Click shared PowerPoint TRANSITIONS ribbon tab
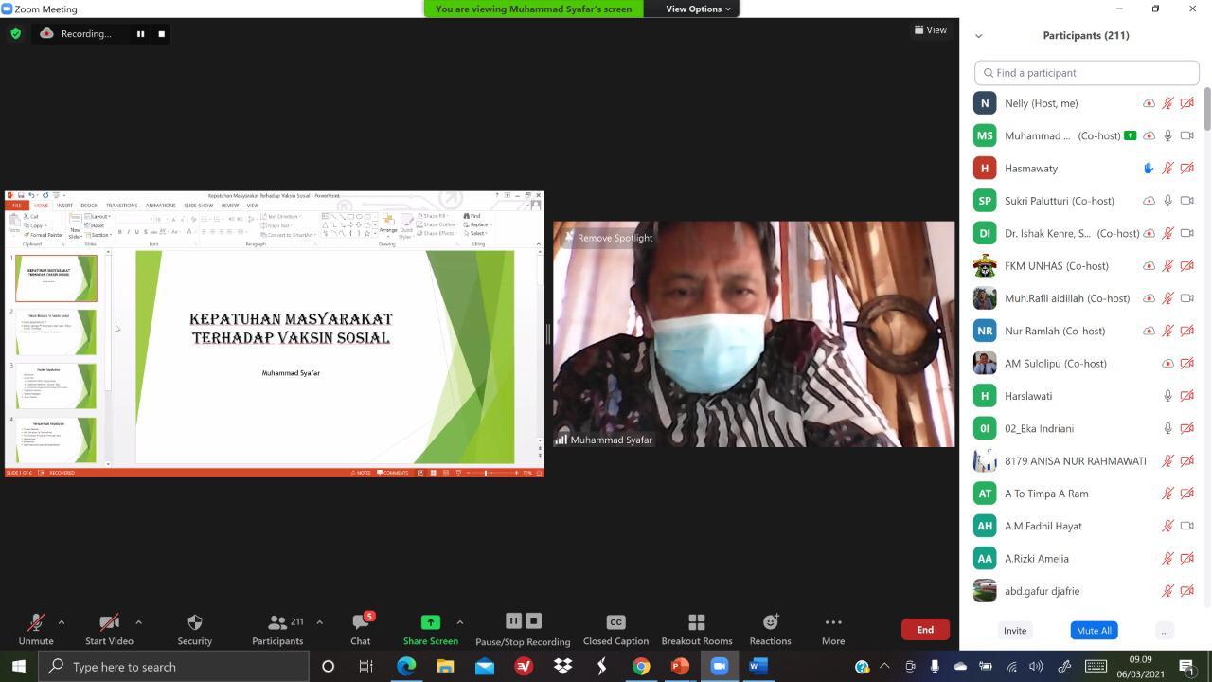The height and width of the screenshot is (682, 1212). (x=121, y=206)
